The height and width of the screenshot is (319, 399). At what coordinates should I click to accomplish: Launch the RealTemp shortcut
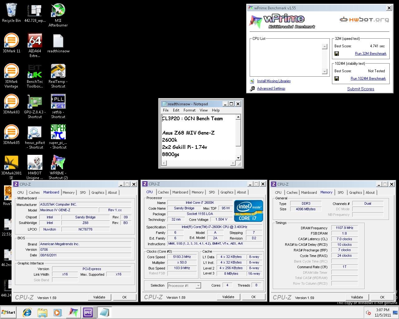(58, 76)
